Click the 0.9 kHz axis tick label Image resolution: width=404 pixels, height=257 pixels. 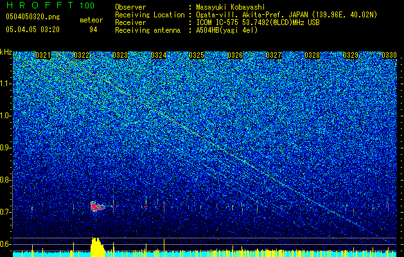click(6, 148)
